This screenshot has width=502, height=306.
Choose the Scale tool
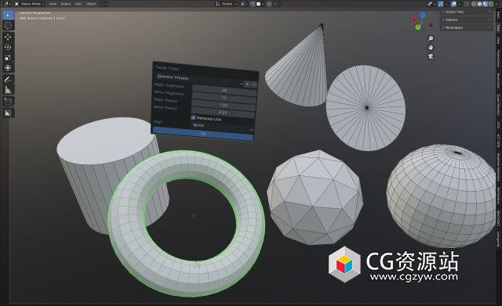click(x=8, y=57)
